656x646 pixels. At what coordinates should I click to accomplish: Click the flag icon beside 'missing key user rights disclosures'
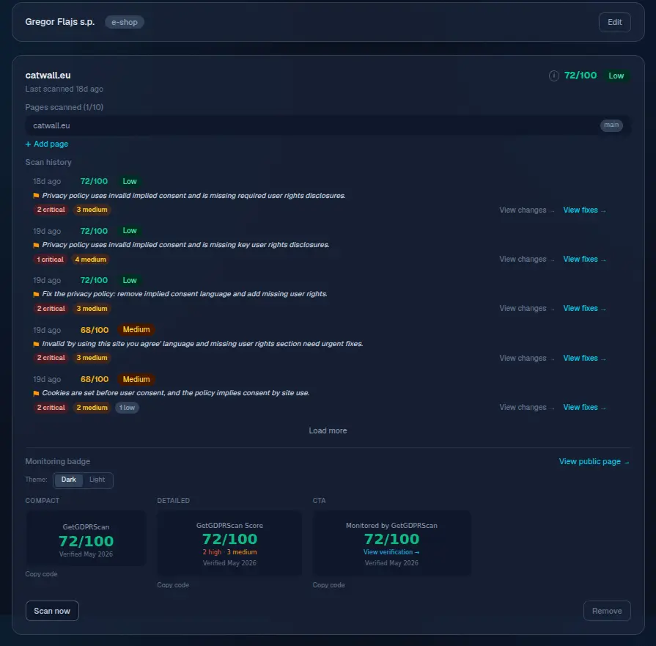coord(36,245)
